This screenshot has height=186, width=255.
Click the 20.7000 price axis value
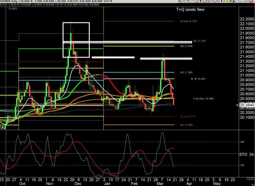(247, 89)
